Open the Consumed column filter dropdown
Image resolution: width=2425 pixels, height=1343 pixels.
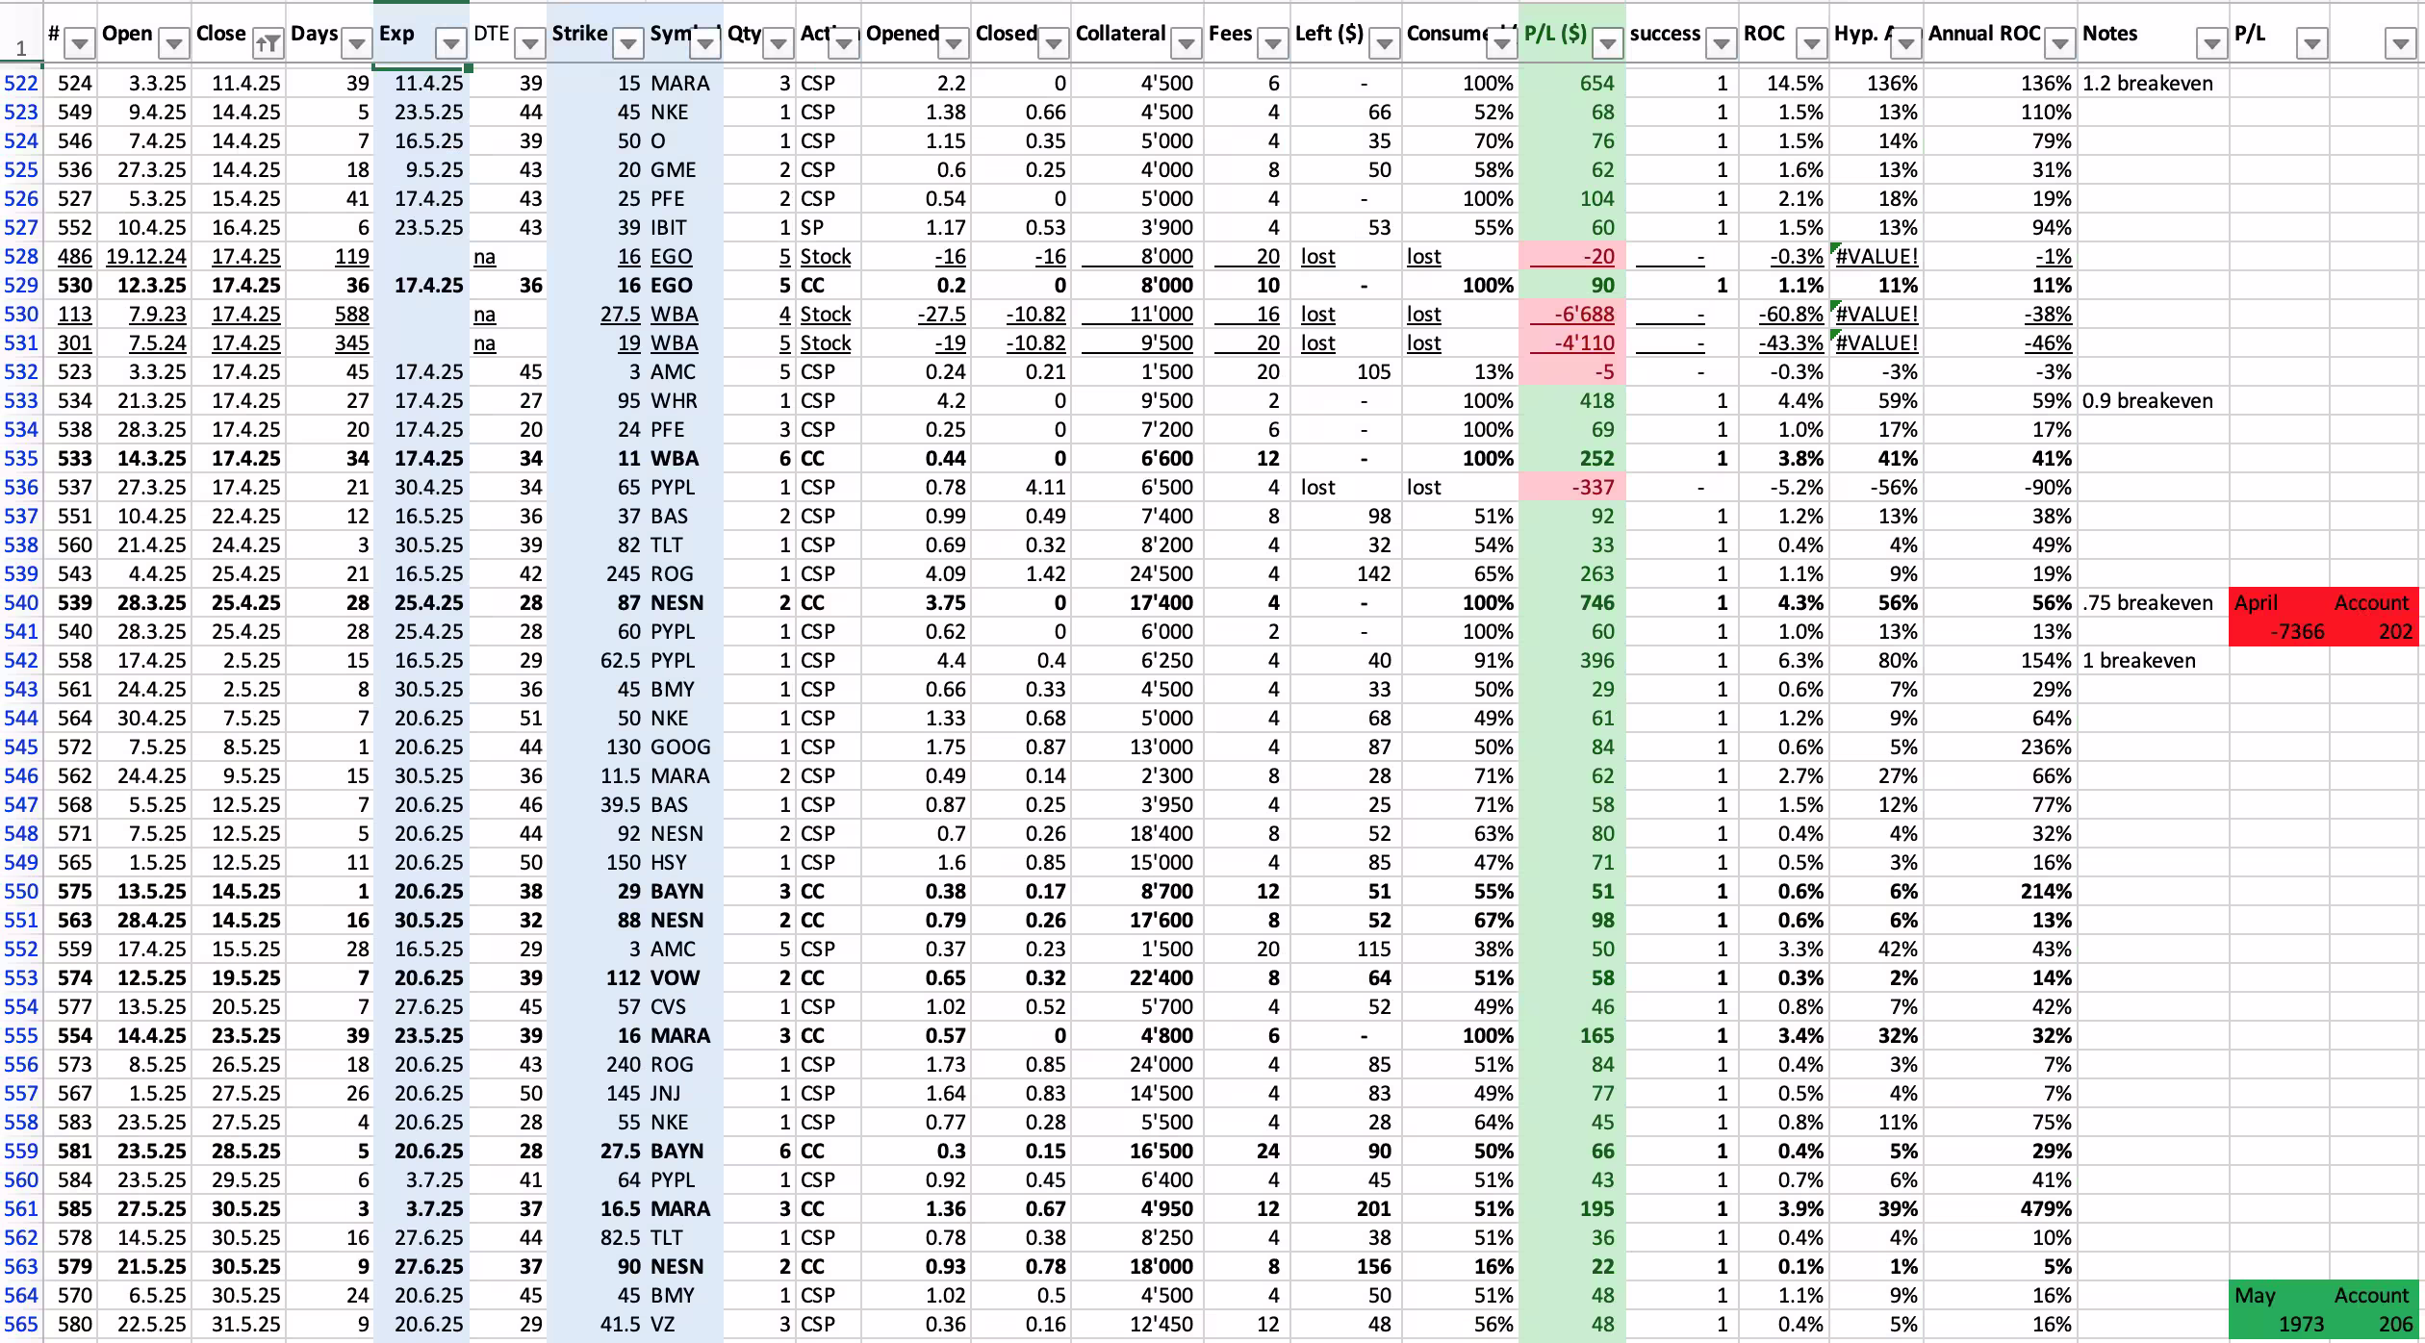click(1500, 43)
